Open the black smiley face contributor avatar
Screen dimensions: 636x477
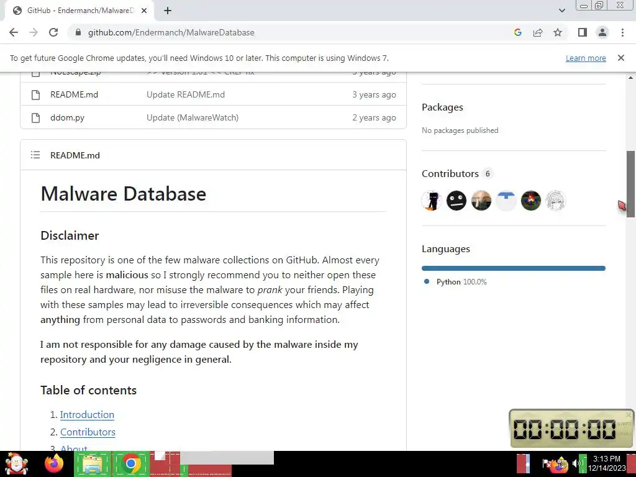(457, 201)
